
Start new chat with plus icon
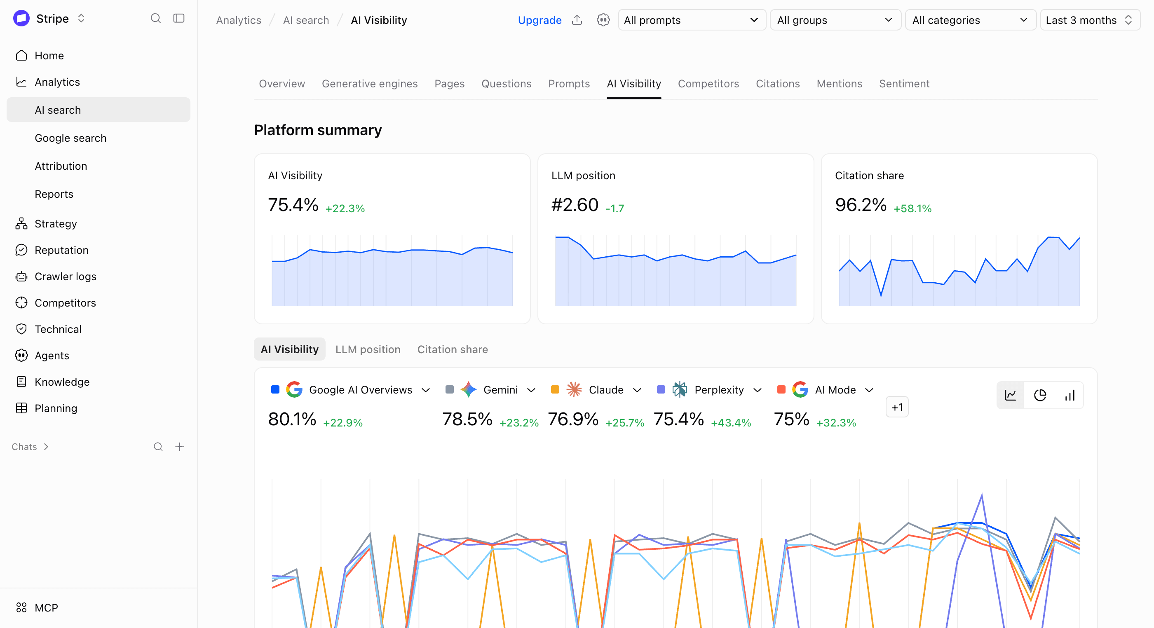[180, 447]
